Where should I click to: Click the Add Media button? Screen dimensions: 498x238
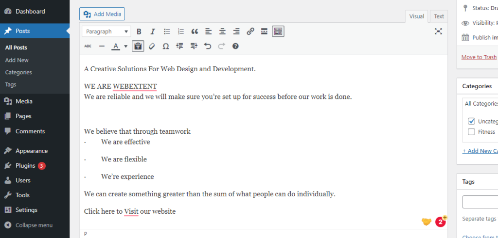(x=102, y=14)
